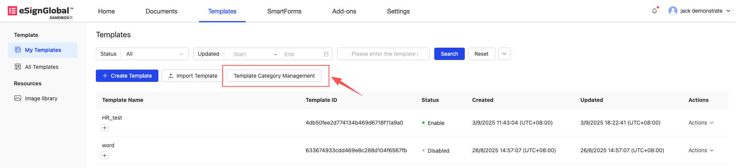Click the Import Template button

click(192, 76)
